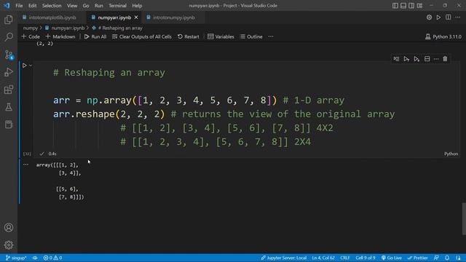Open the Manage gear menu
The image size is (466, 262).
pos(9,245)
